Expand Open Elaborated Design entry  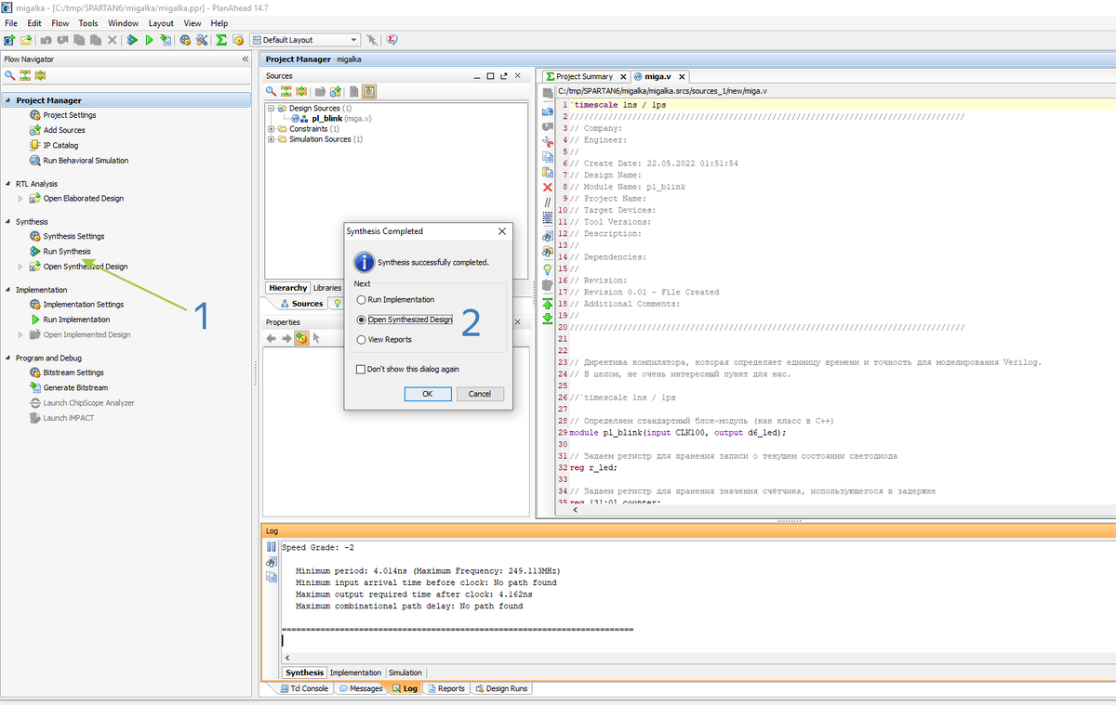[20, 199]
